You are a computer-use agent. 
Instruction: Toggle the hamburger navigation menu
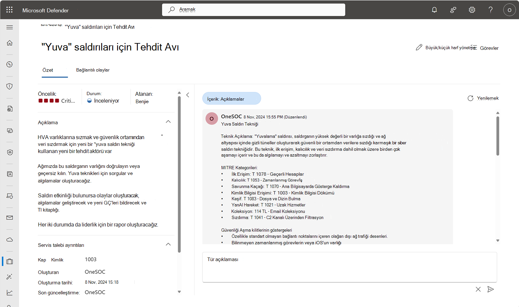tap(10, 27)
